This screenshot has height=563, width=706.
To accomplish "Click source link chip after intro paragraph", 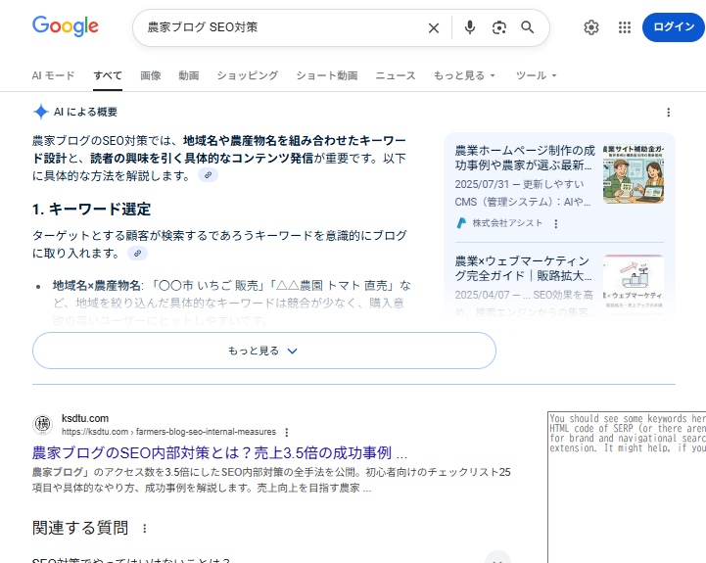I will (x=208, y=175).
